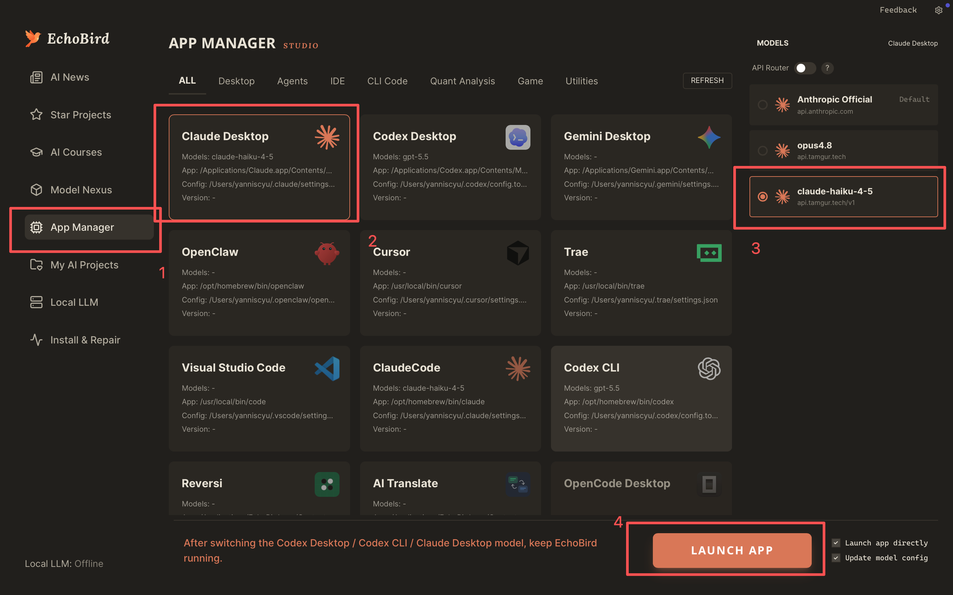Switch to the Agents tab
The height and width of the screenshot is (595, 953).
(x=292, y=81)
